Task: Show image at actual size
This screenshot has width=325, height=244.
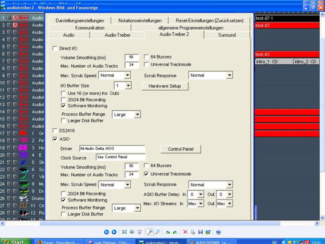Action: point(132,232)
